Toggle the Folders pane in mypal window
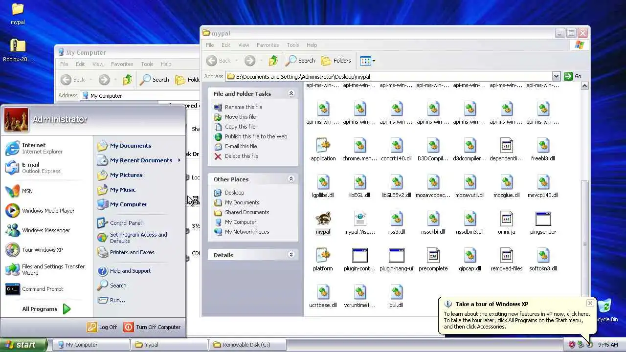This screenshot has width=626, height=352. (336, 61)
